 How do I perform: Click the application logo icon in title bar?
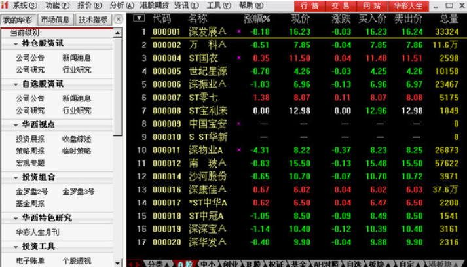5,5
